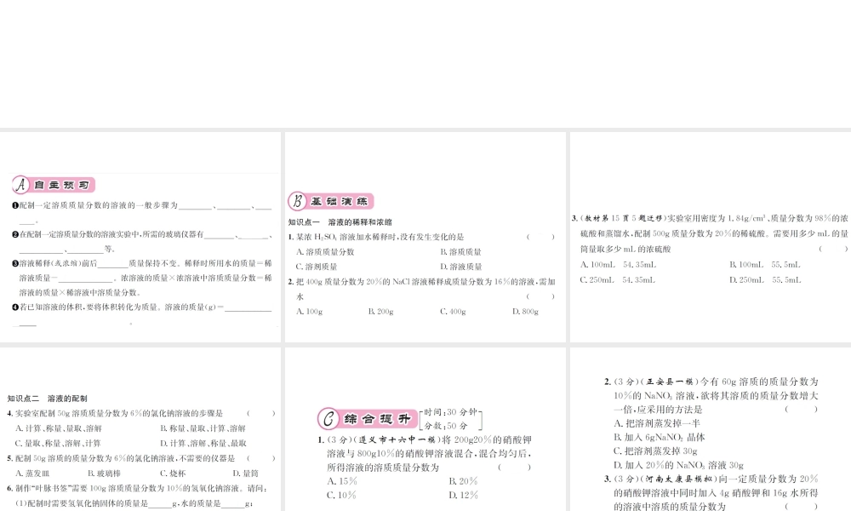This screenshot has height=511, width=851.
Task: Choose option A. 100mL 54.35mL
Action: 618,265
